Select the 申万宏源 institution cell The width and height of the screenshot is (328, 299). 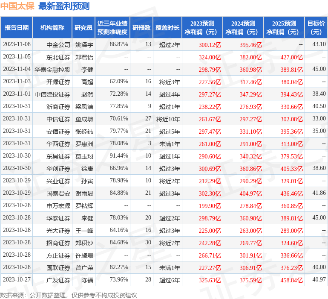click(x=58, y=206)
